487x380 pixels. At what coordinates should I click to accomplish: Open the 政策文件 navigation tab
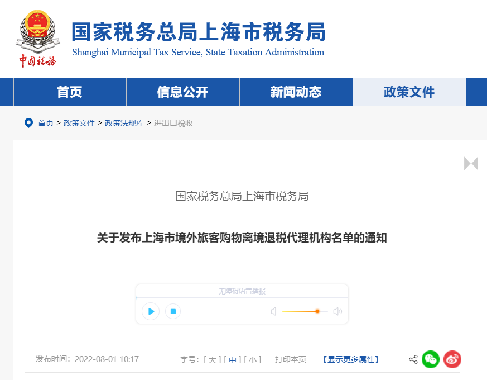pos(409,92)
